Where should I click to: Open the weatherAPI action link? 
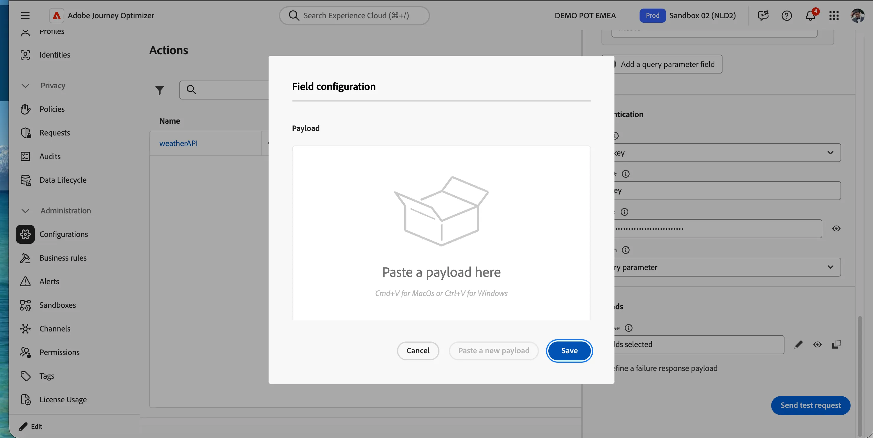click(178, 143)
